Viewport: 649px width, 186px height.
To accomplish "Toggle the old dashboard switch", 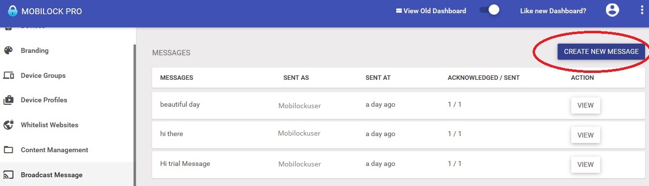I will [x=490, y=10].
